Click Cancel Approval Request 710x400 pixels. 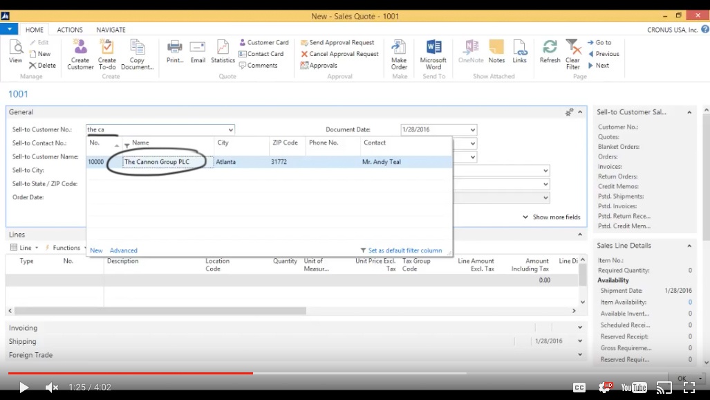339,53
